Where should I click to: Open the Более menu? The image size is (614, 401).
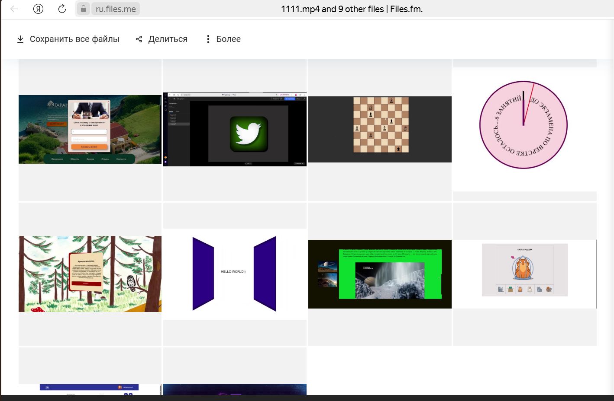coord(228,39)
